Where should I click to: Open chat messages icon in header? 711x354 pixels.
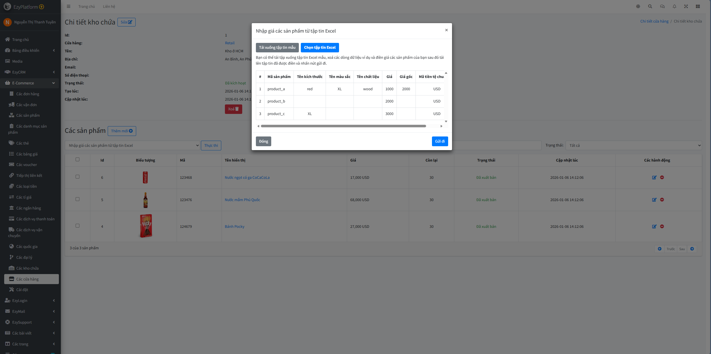662,6
